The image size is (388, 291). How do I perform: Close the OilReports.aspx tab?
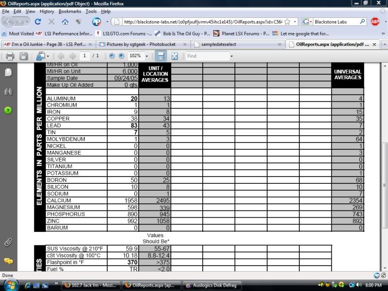(374, 45)
